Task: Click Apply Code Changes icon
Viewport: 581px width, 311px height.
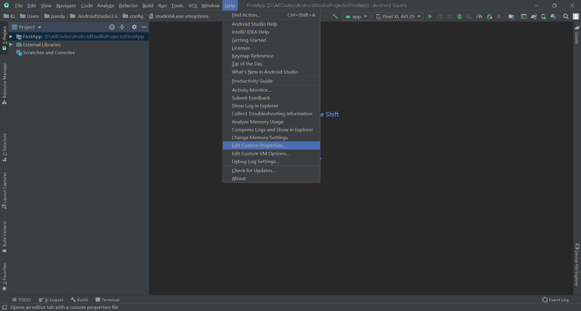Action: coord(450,16)
